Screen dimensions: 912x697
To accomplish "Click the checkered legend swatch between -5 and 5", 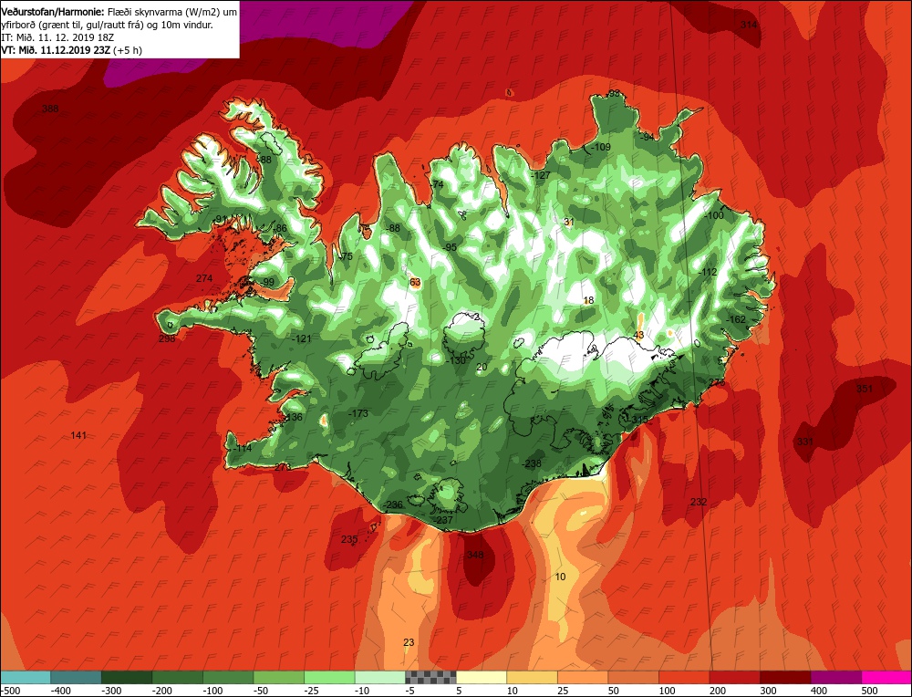I will pos(431,677).
